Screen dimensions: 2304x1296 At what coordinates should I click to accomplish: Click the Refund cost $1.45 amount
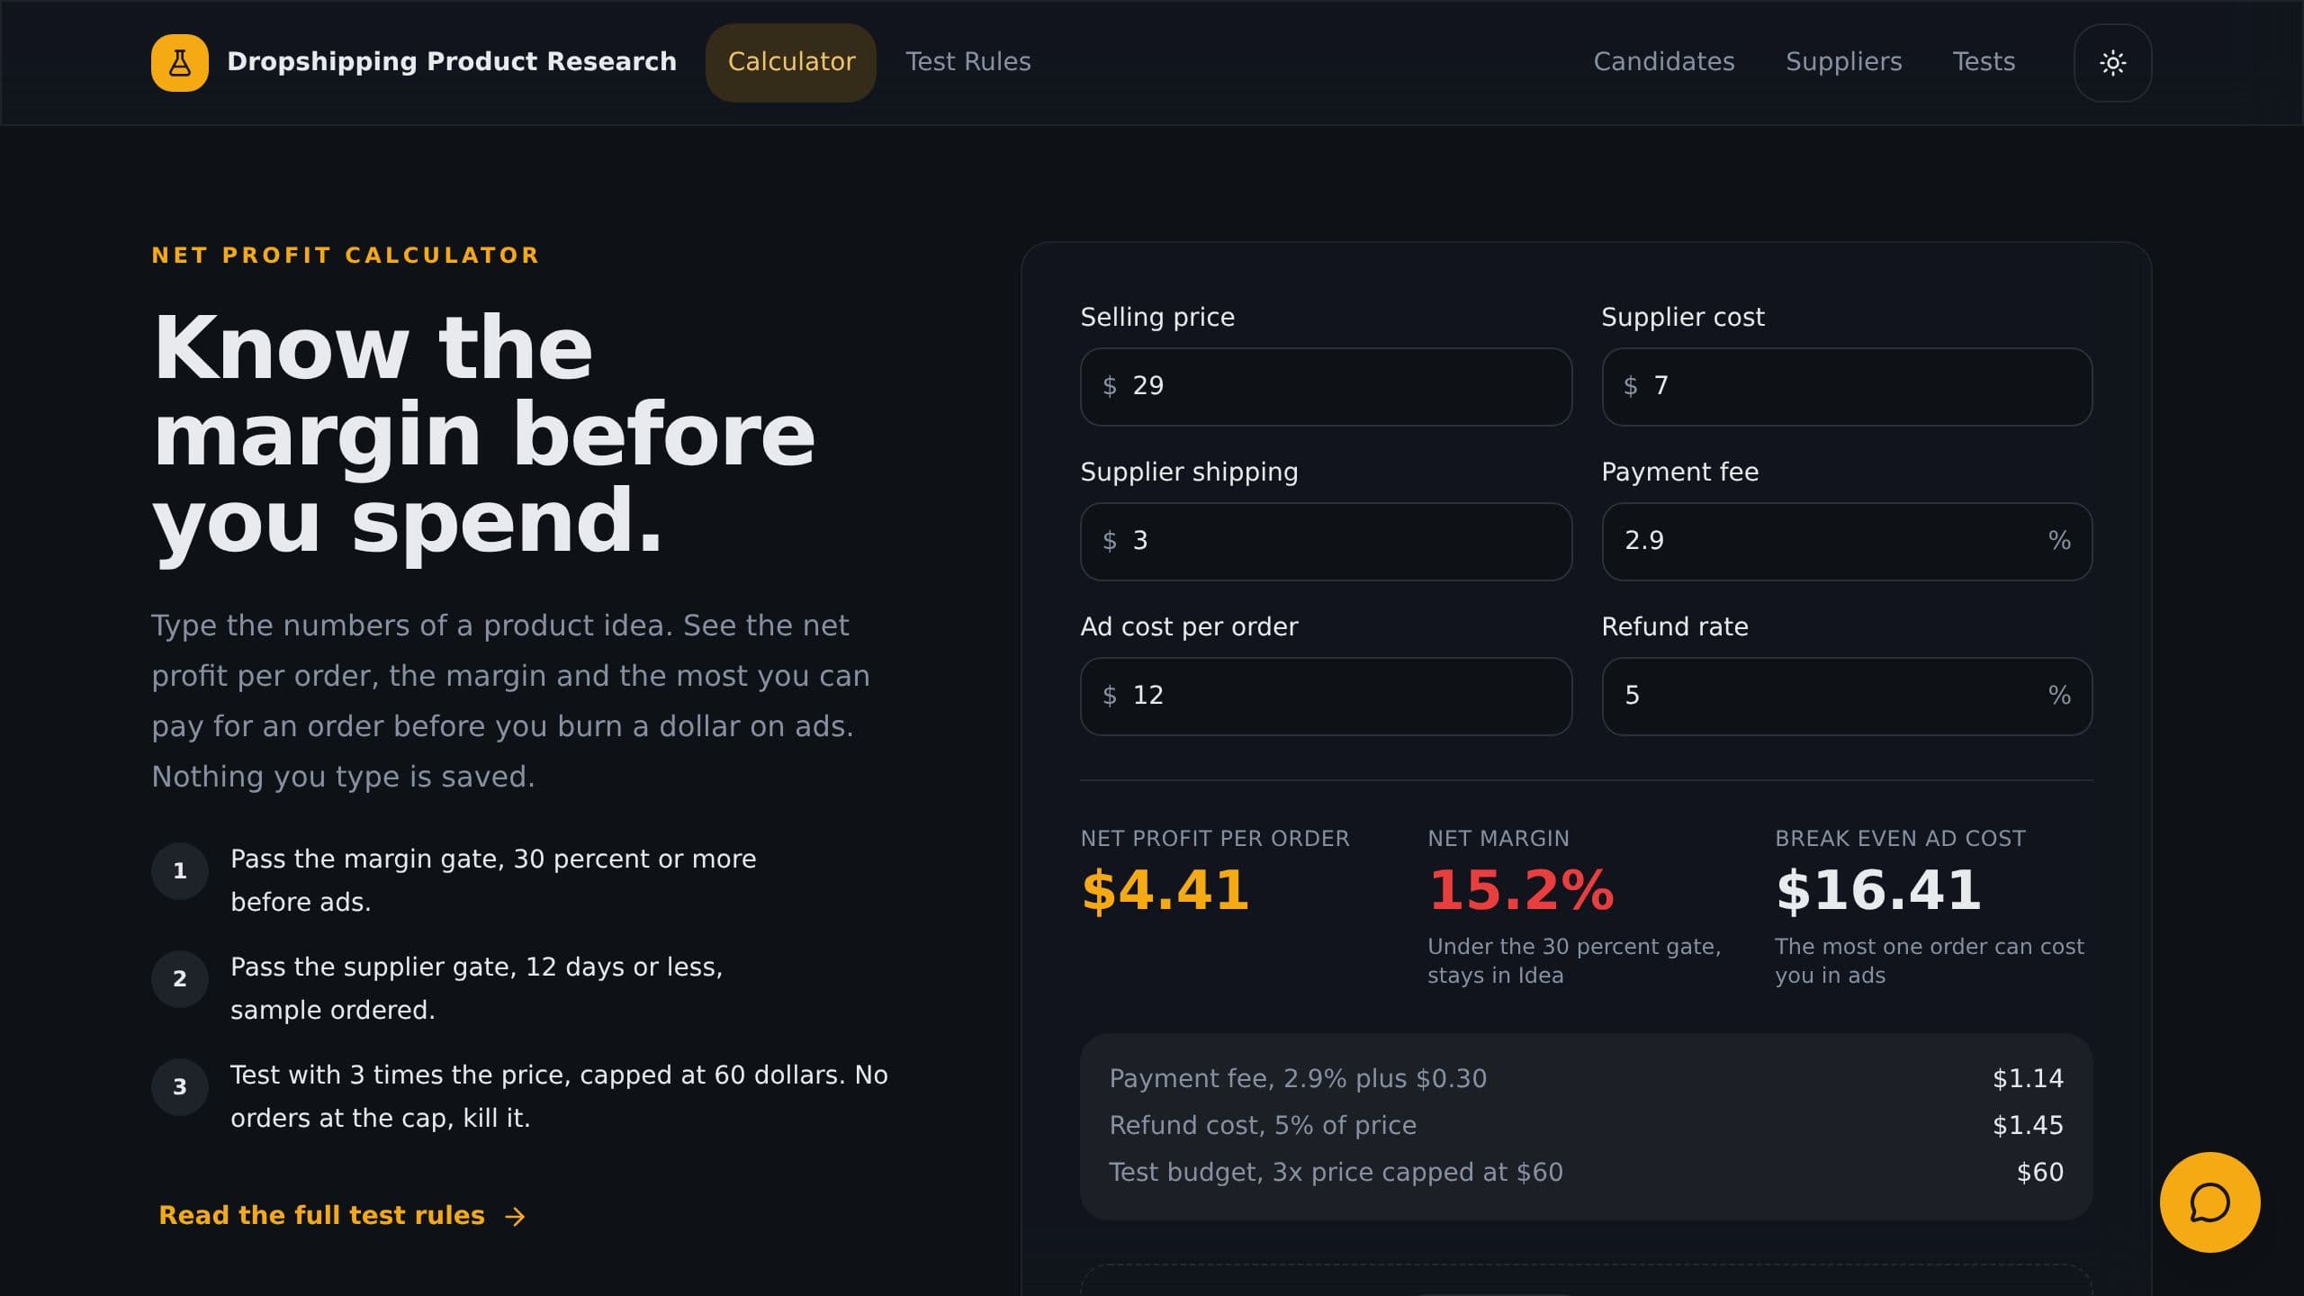click(2028, 1125)
